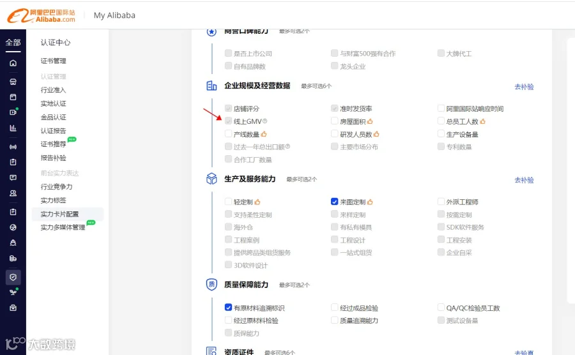The width and height of the screenshot is (575, 355).
Task: Go to 行业竞争力 menu item
Action: [56, 186]
